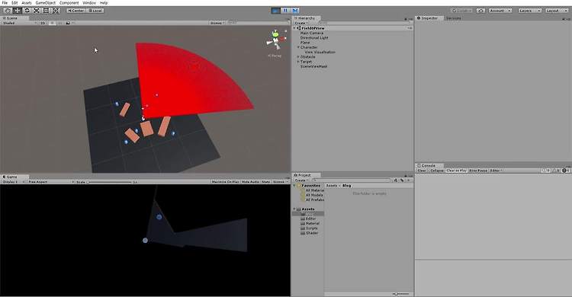
Task: Click the cloud Services icon
Action: click(480, 11)
